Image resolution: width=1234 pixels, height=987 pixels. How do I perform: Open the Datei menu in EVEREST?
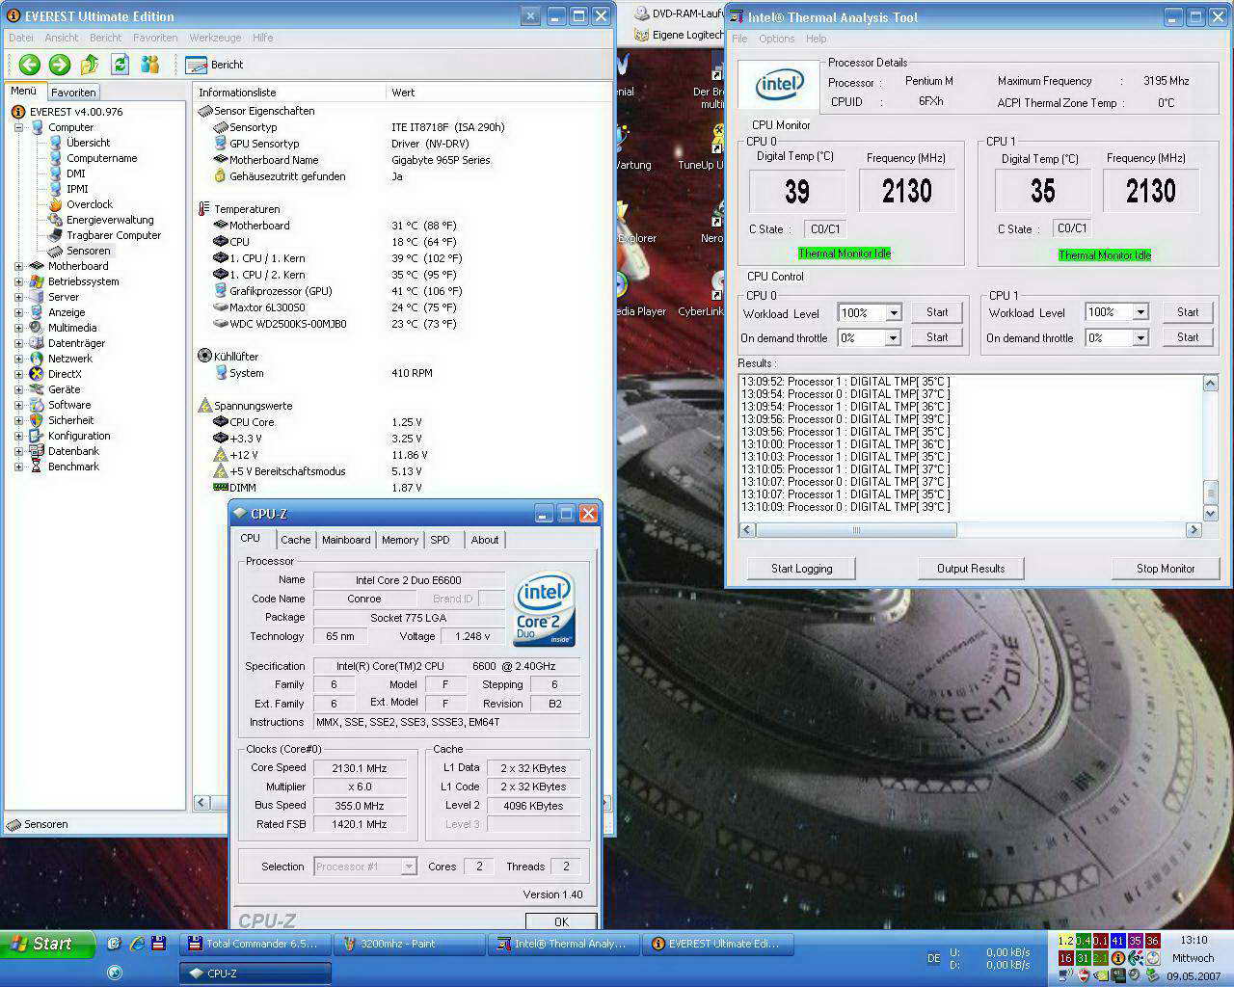(x=20, y=38)
